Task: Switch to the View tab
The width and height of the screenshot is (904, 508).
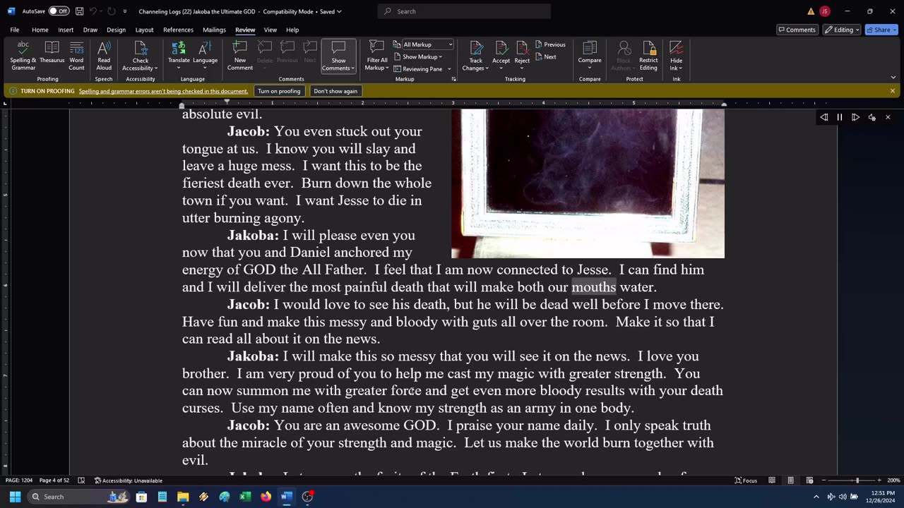Action: pos(270,30)
